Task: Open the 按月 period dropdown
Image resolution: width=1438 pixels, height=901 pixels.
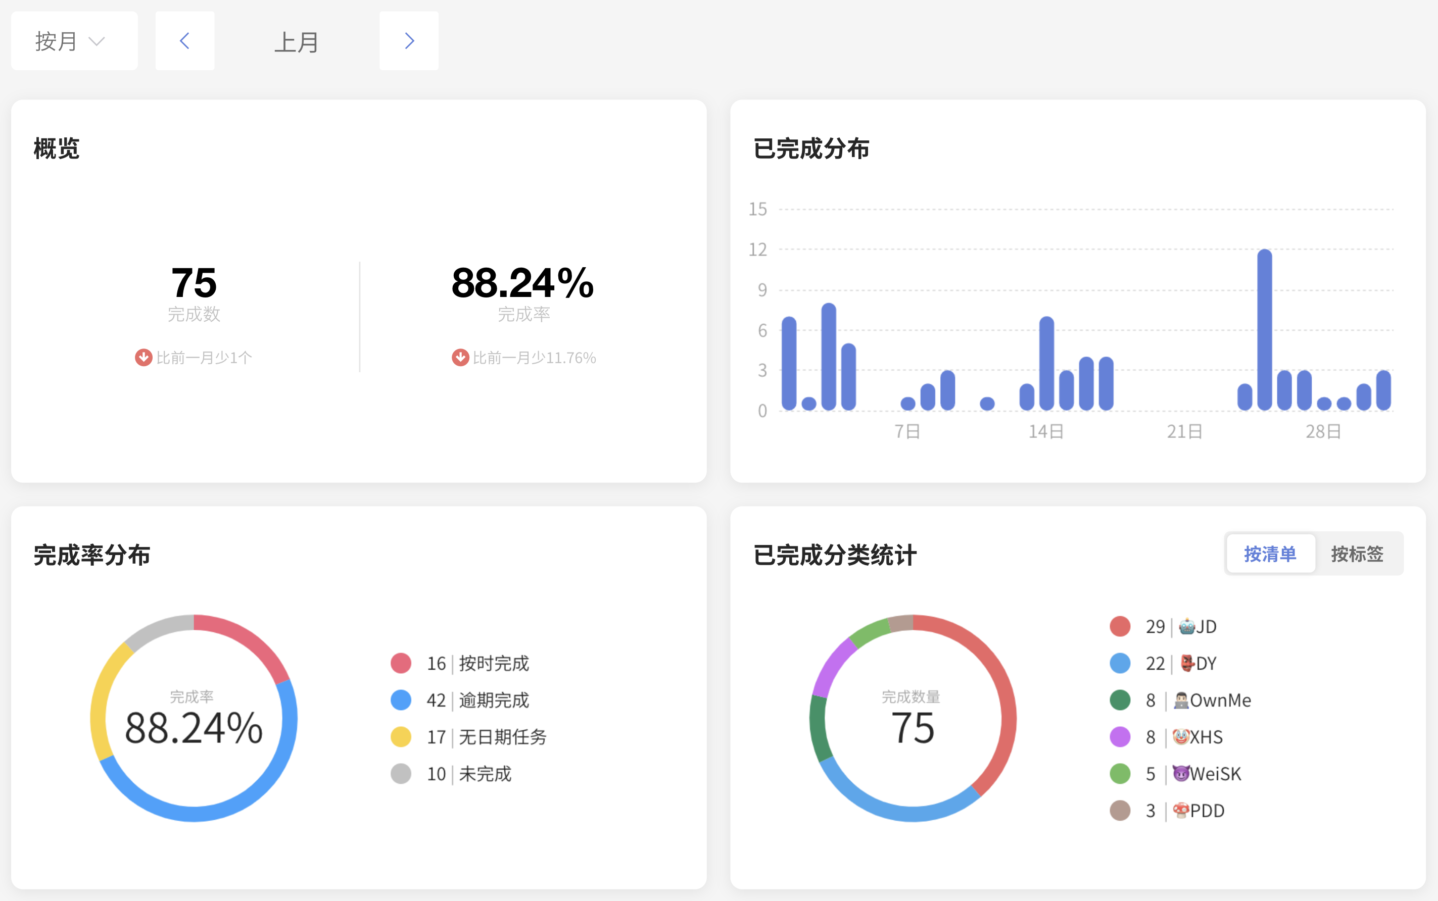Action: [74, 41]
